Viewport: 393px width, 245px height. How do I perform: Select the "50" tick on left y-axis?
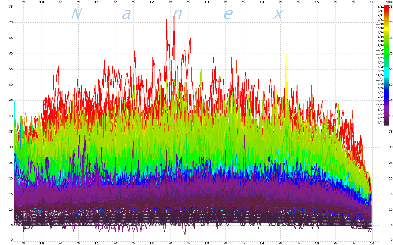(x=11, y=85)
